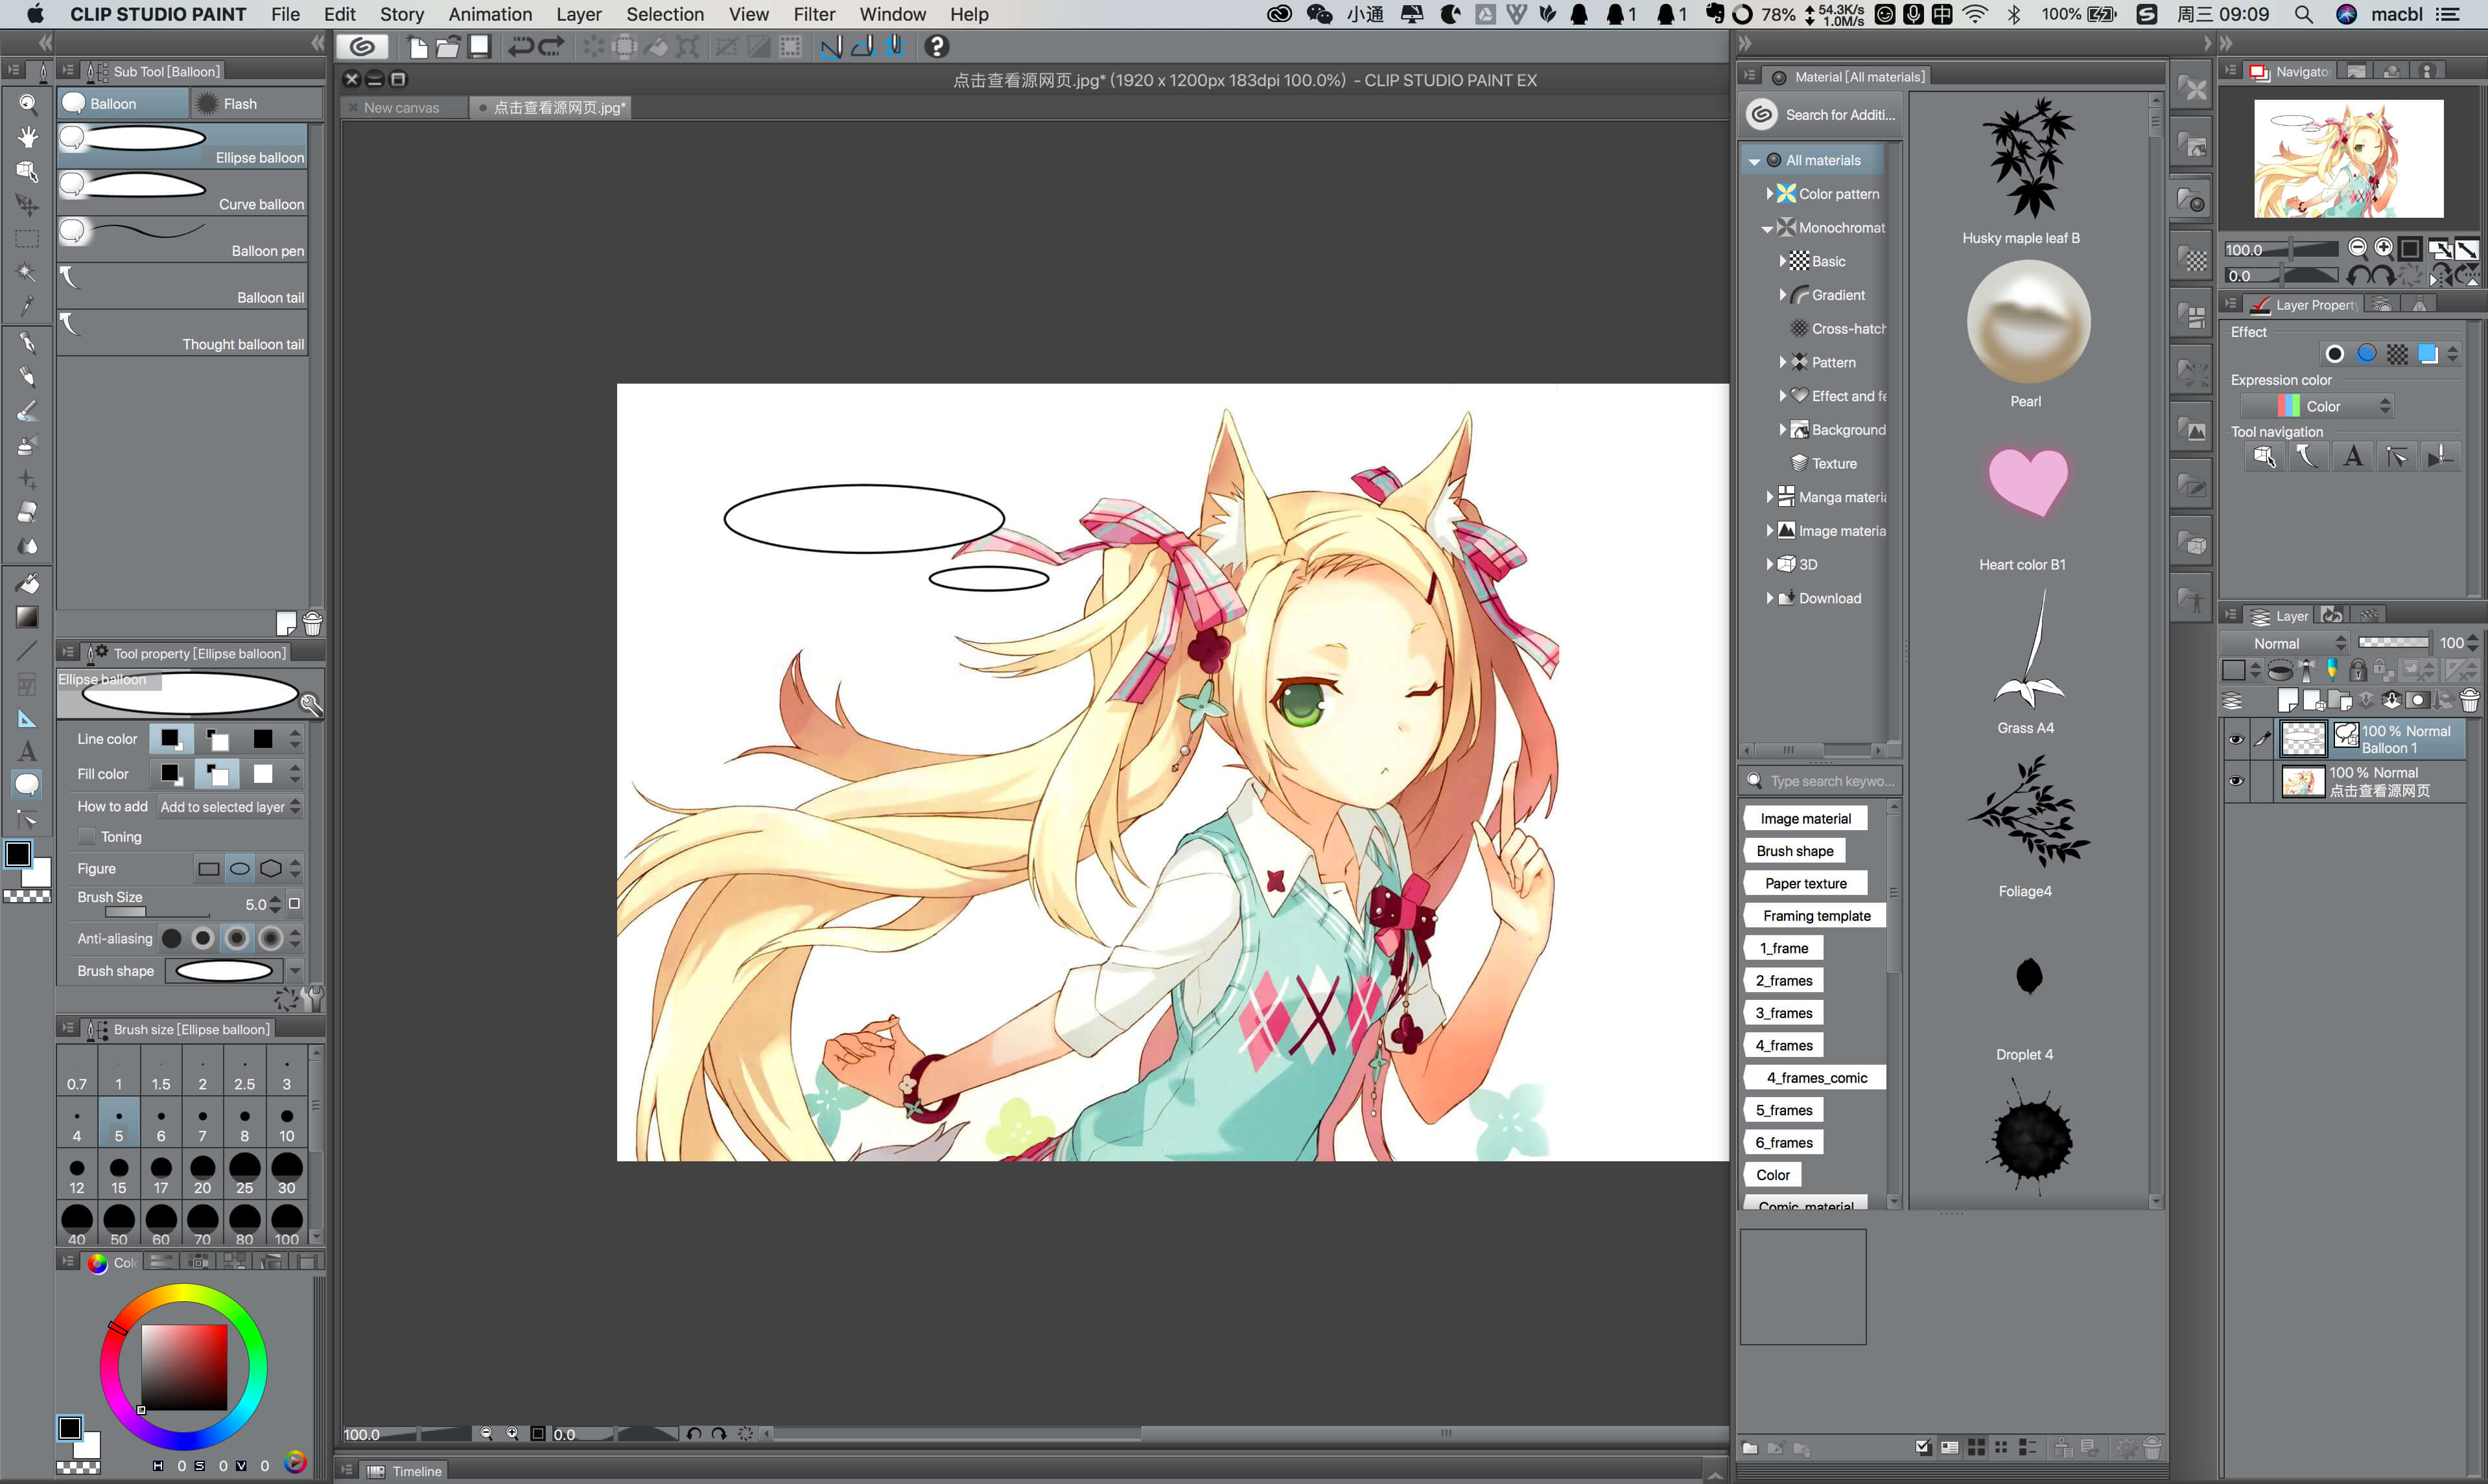The width and height of the screenshot is (2488, 1484).
Task: Click tone effect icon in Layer Property
Action: click(x=2397, y=354)
